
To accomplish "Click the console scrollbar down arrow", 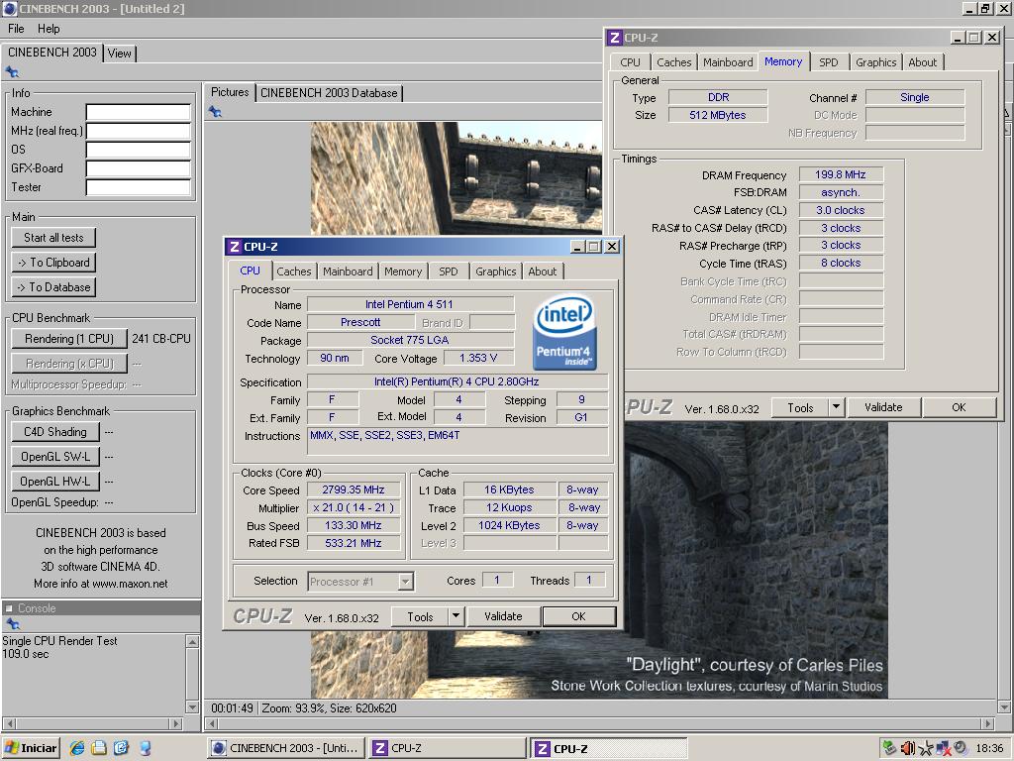I will (x=192, y=707).
